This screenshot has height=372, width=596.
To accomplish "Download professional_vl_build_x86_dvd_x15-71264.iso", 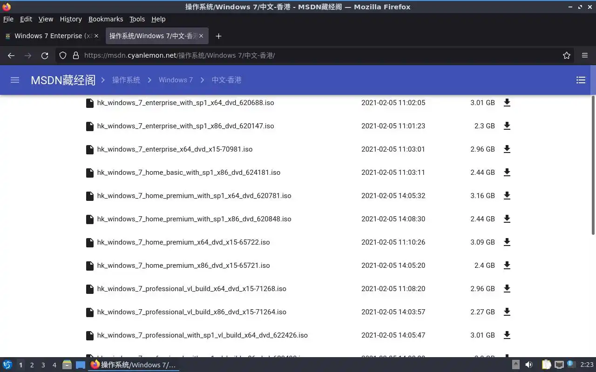I will pyautogui.click(x=507, y=312).
